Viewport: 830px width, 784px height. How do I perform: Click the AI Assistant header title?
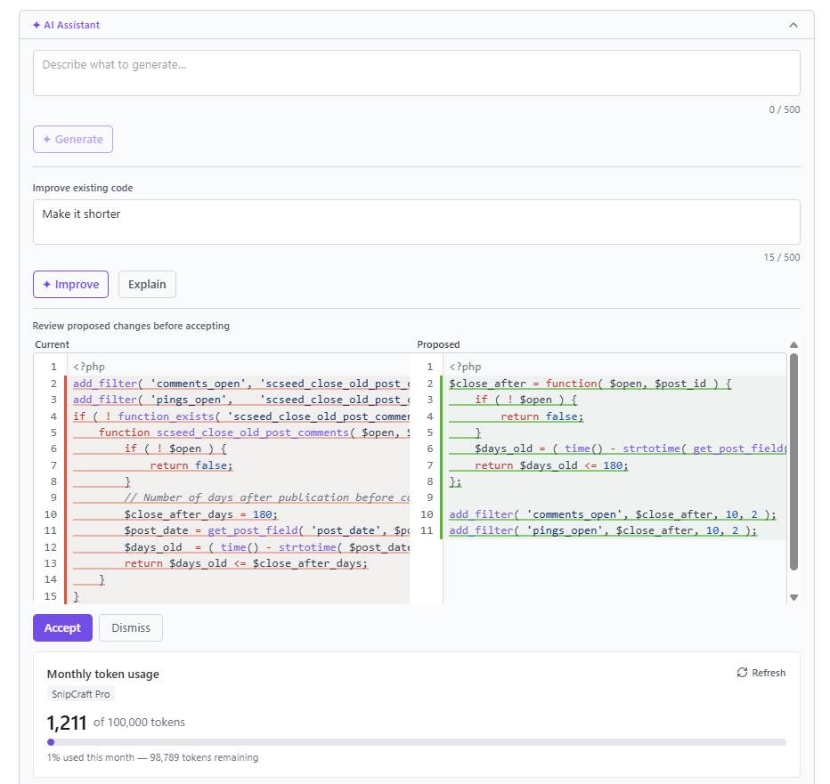click(x=66, y=25)
